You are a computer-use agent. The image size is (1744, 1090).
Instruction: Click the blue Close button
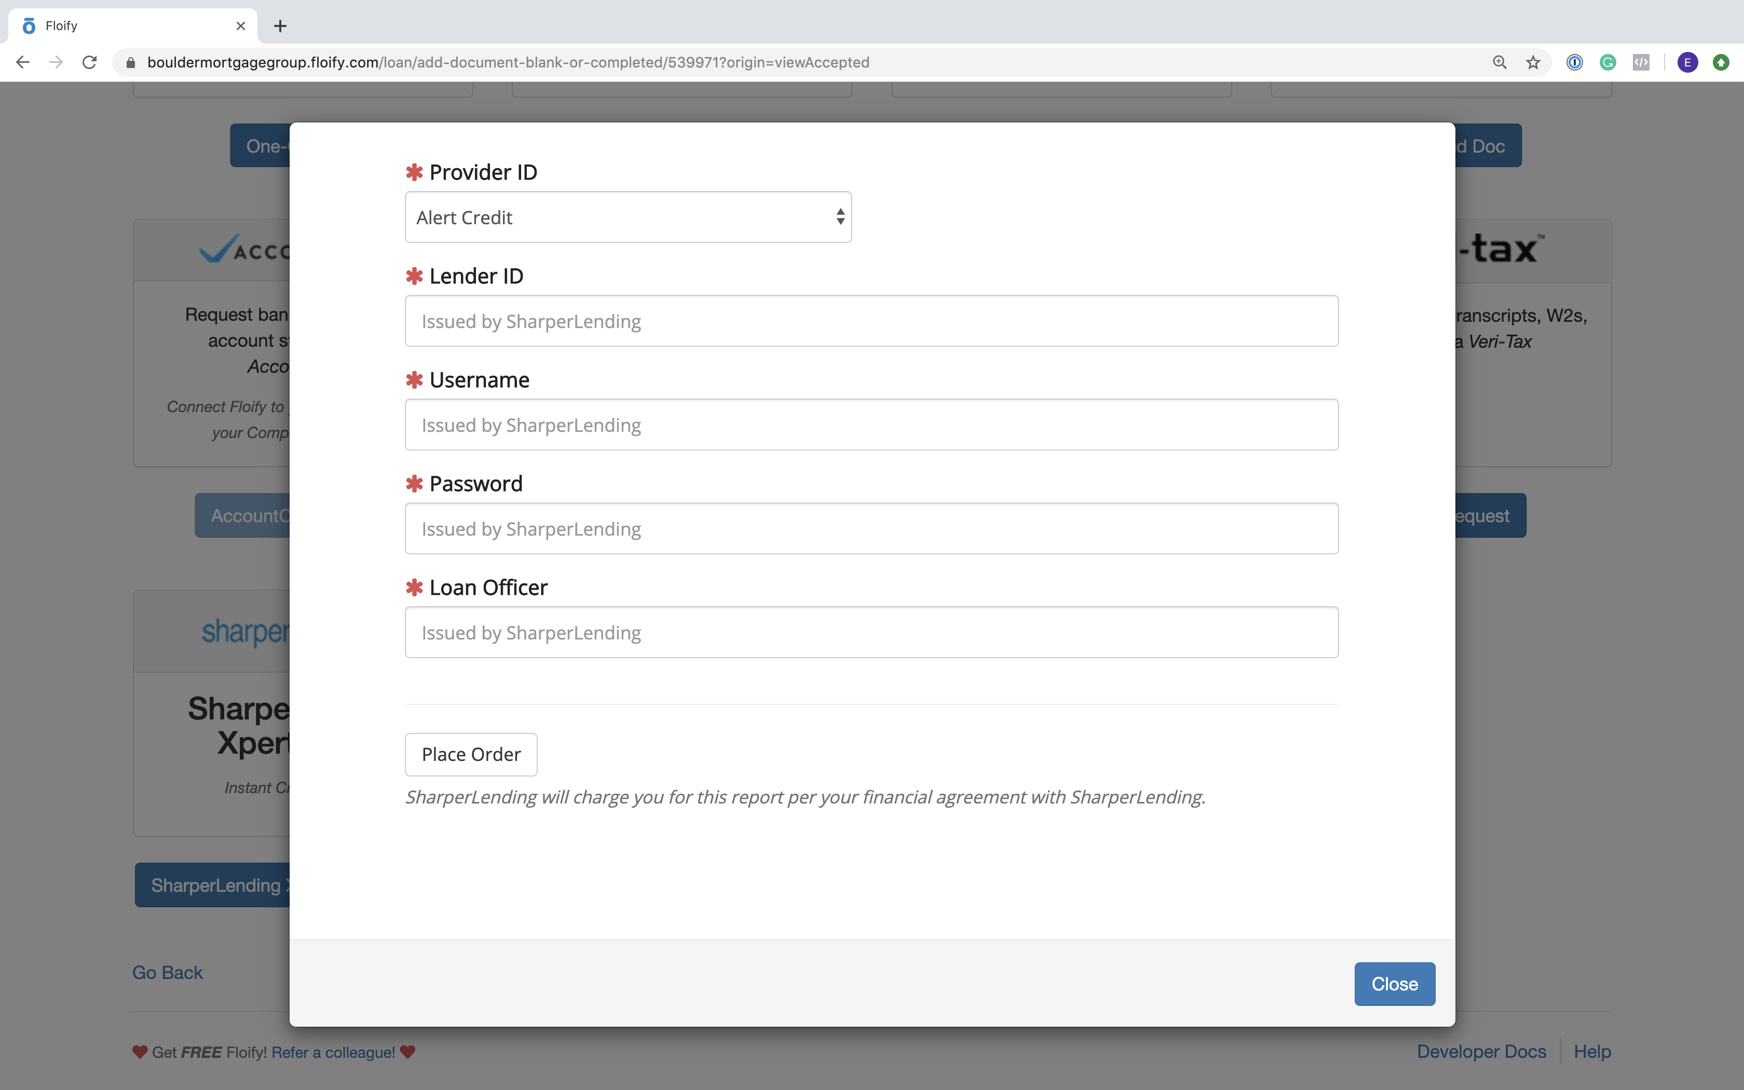coord(1394,983)
